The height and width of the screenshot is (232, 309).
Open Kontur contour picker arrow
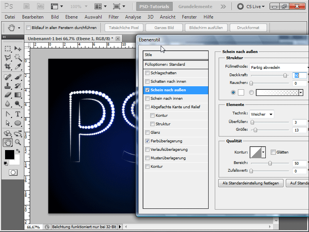pyautogui.click(x=263, y=152)
